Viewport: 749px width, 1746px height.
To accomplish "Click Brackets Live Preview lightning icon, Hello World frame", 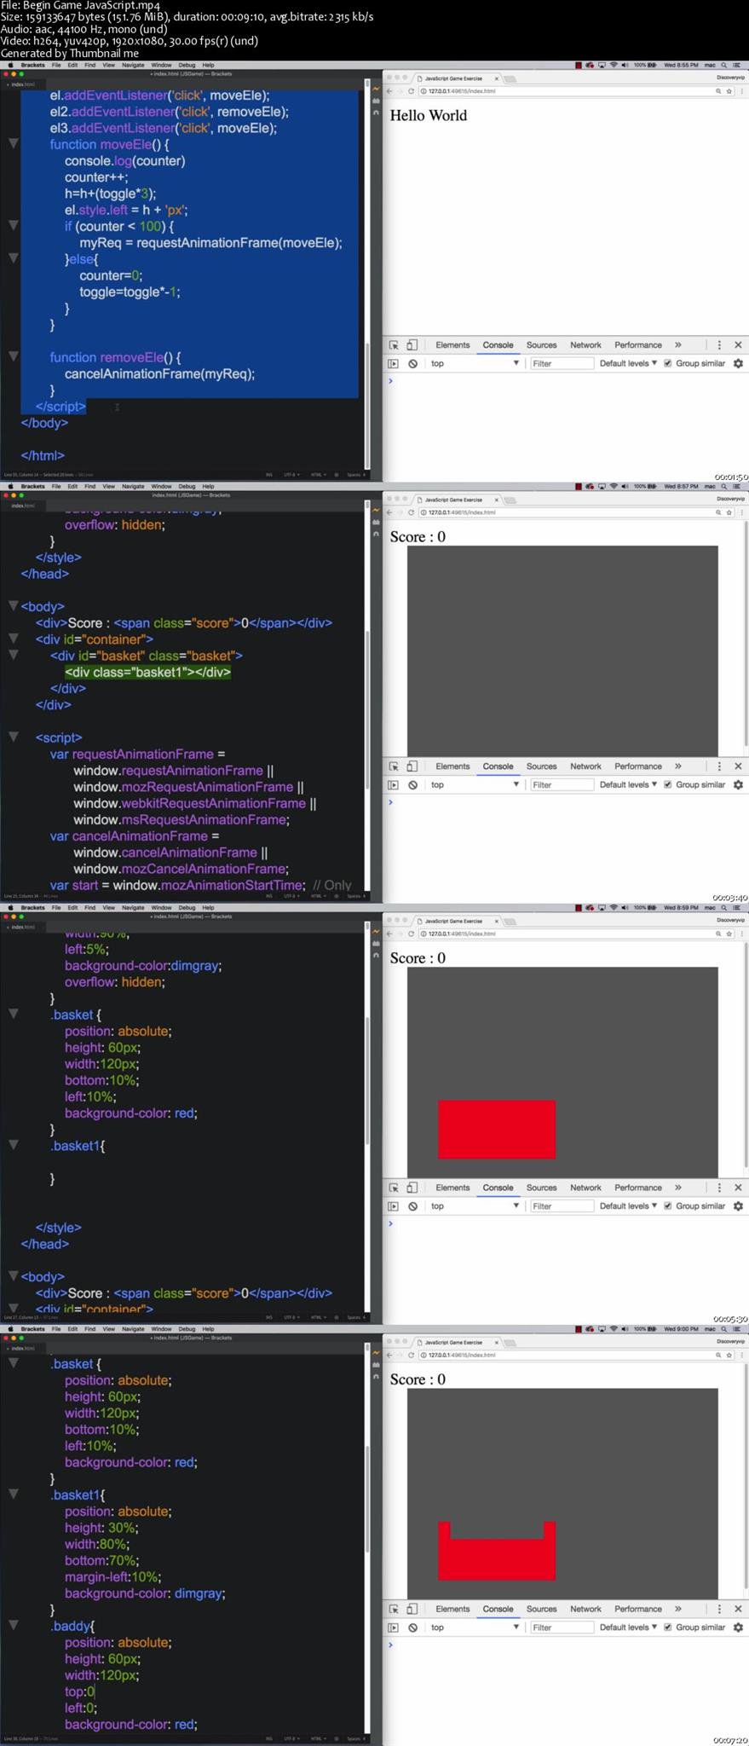I will tap(376, 88).
